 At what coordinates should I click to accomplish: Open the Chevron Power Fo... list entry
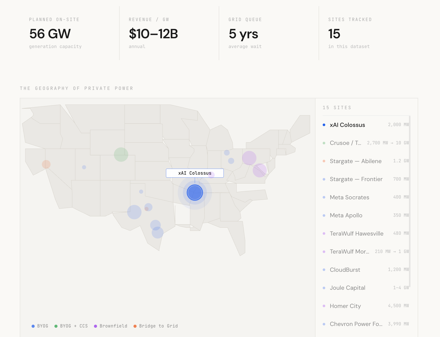[x=366, y=324]
